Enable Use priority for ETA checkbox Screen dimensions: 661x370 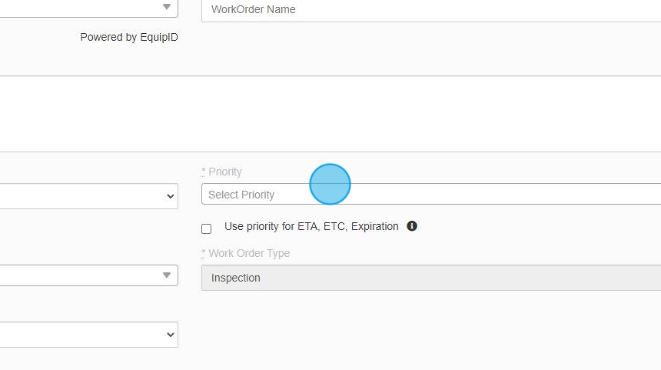click(x=206, y=228)
